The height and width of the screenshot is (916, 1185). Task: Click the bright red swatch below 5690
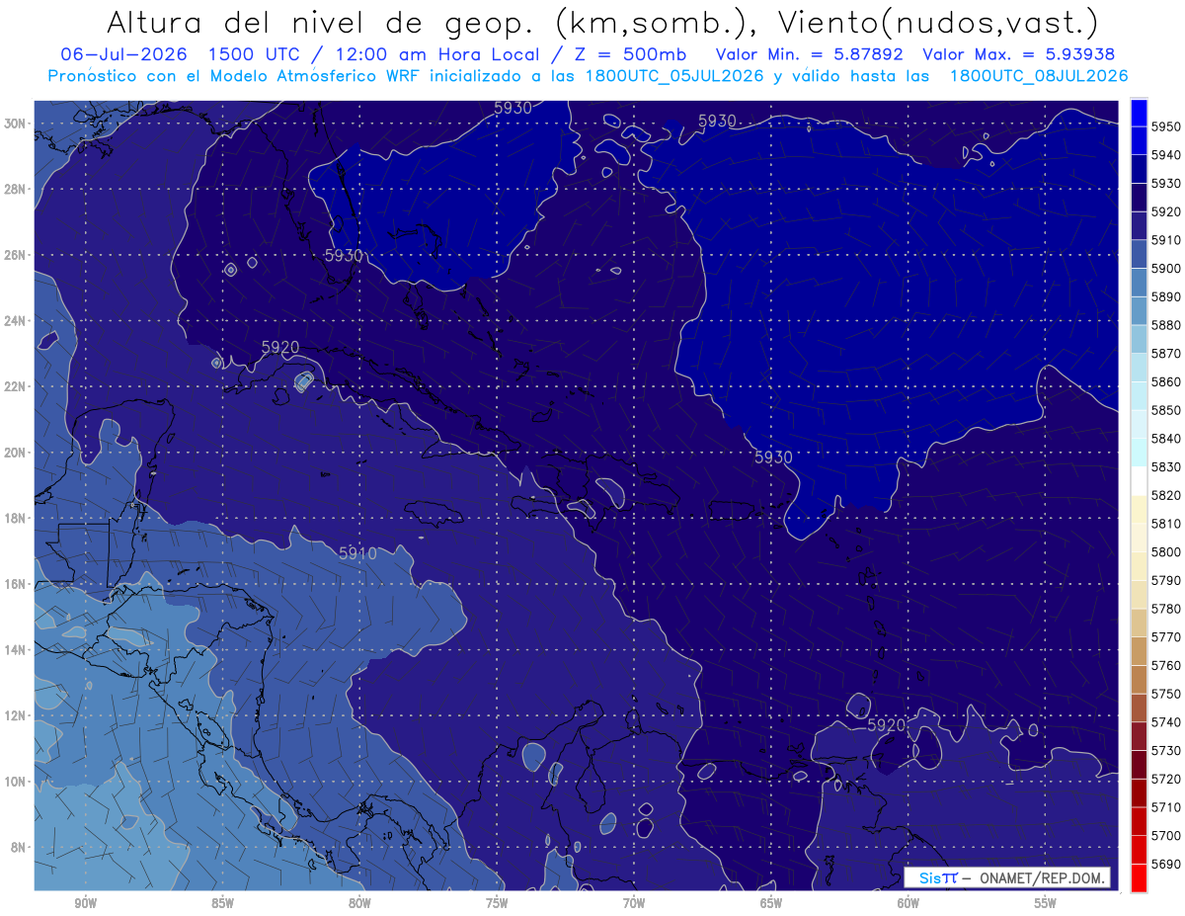coord(1138,877)
